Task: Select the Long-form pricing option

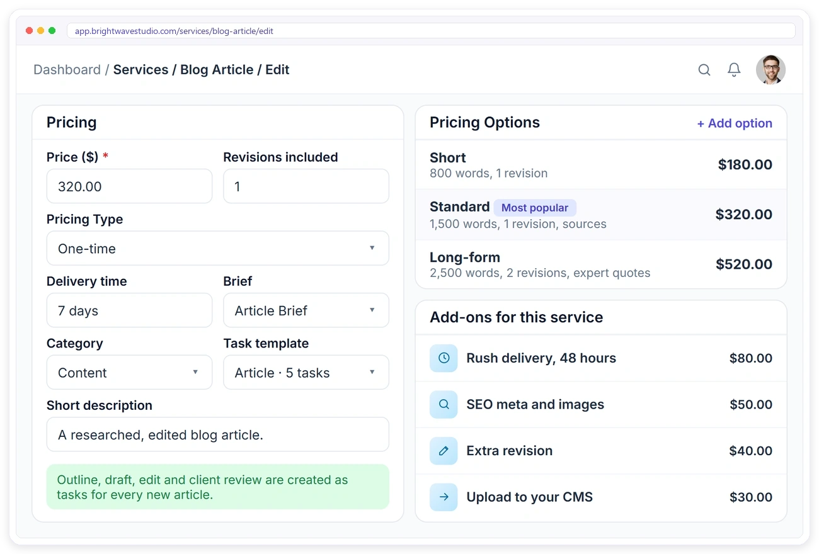Action: click(601, 264)
